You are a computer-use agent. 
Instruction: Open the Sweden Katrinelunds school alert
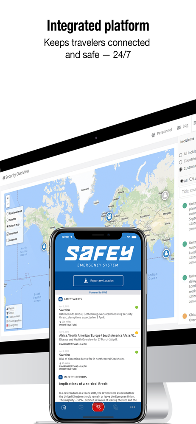pyautogui.click(x=98, y=316)
